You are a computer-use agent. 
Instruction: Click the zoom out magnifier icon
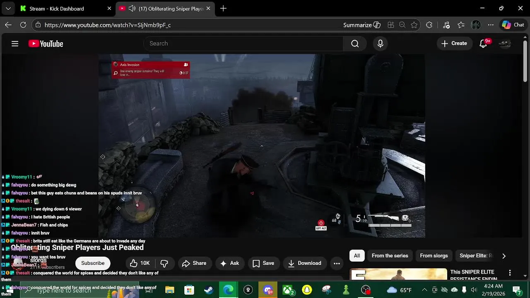402,25
